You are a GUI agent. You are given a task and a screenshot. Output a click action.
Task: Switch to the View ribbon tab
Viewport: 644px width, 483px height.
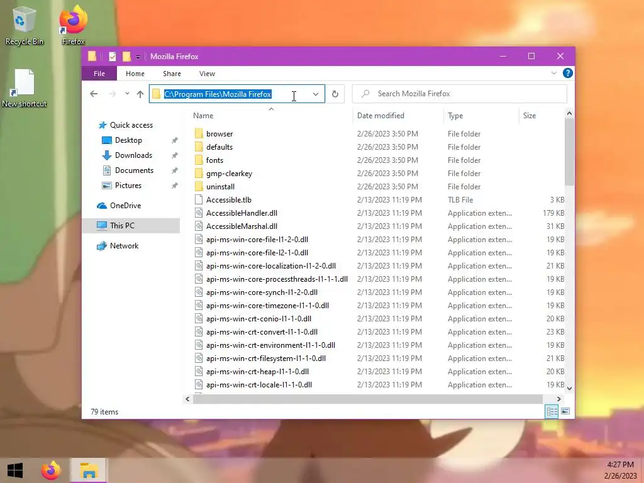207,74
